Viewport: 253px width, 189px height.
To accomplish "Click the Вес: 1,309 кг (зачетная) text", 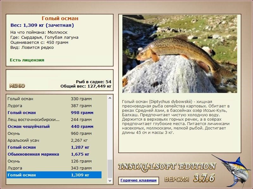I will 42,25.
